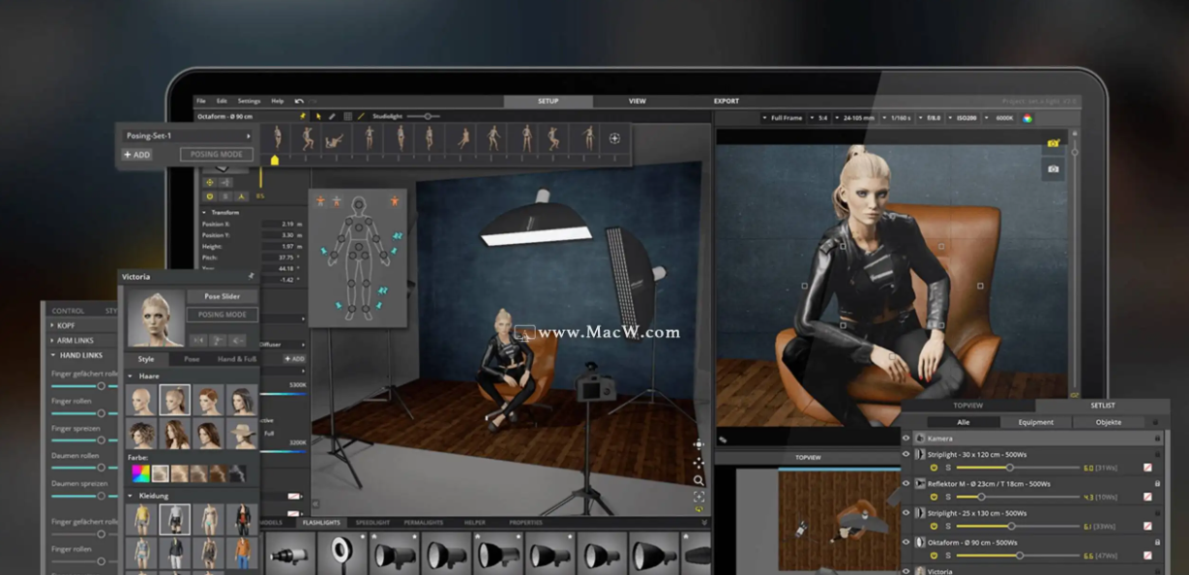Collapse the Transform section

point(204,212)
